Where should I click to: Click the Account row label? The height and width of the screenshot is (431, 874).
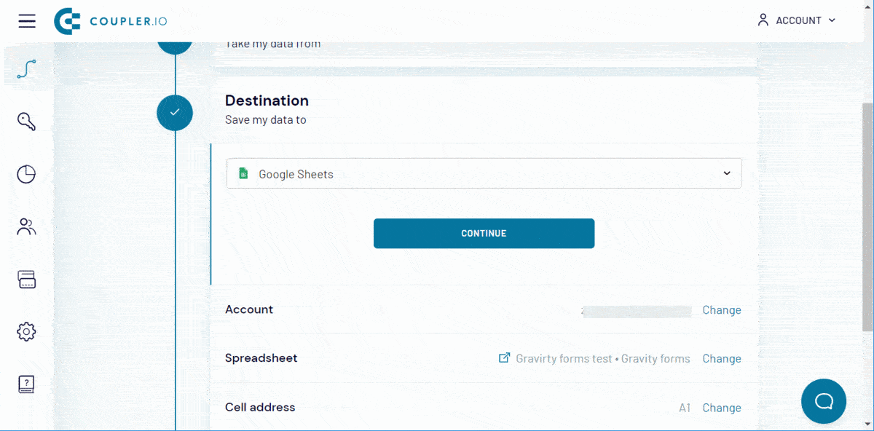[249, 309]
